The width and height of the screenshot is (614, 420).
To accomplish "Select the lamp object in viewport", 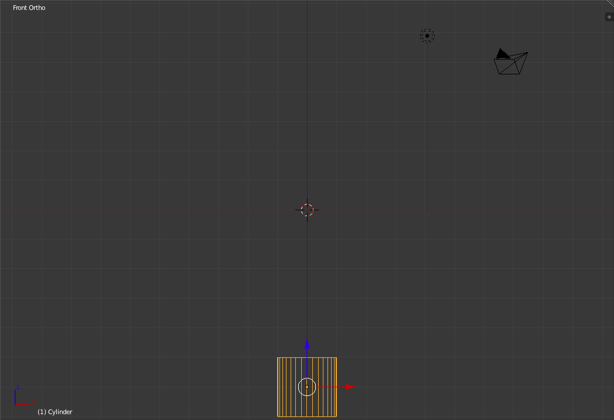I will pyautogui.click(x=427, y=36).
